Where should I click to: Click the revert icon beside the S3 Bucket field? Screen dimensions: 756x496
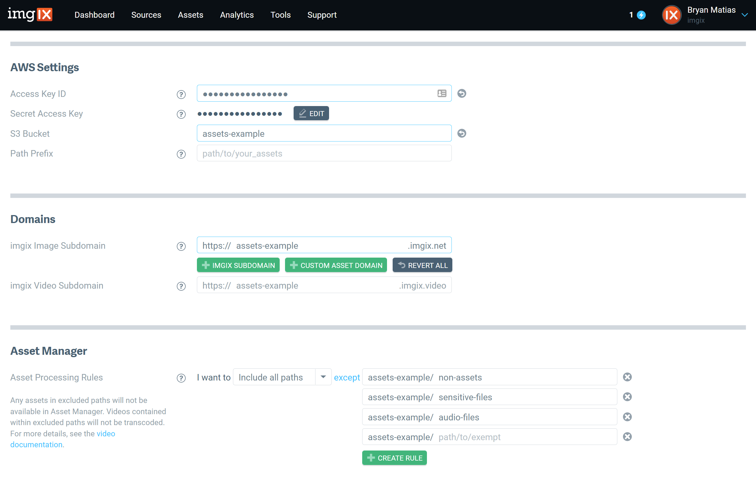(x=462, y=133)
